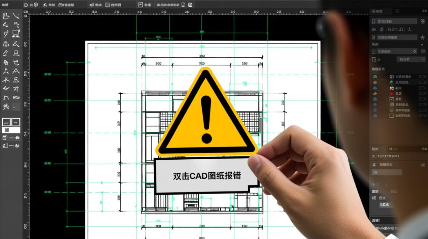Click the white swatch below the toolbox thumbnails

pyautogui.click(x=11, y=130)
